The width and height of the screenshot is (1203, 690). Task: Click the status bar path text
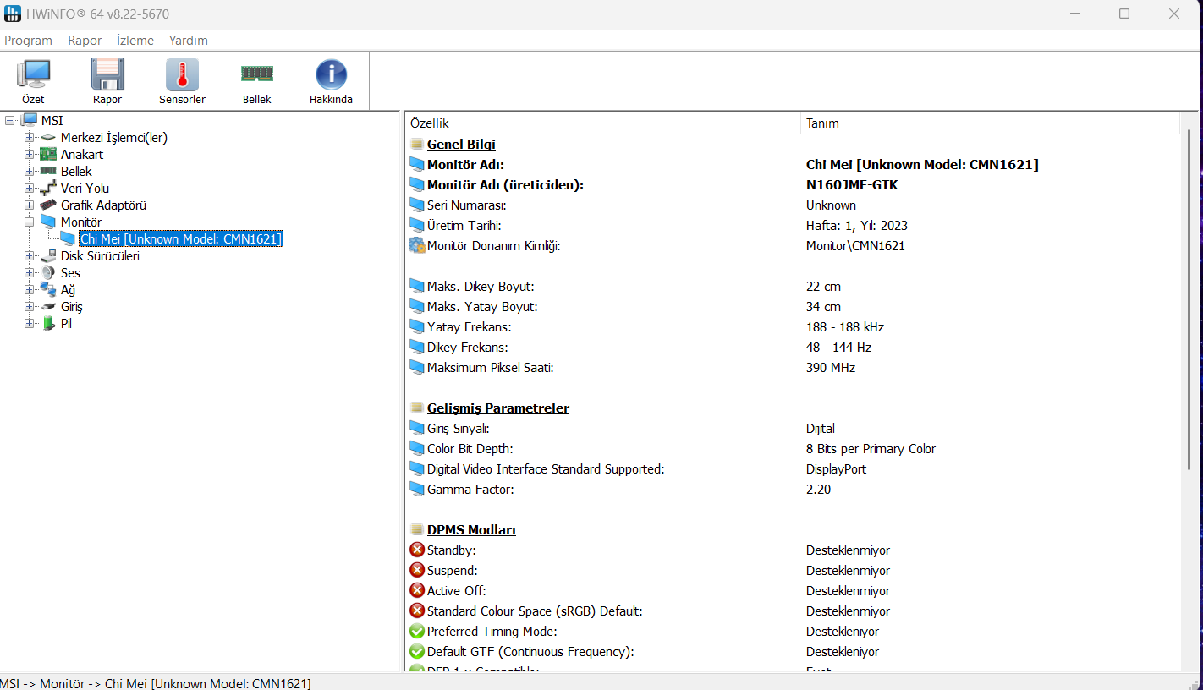(x=156, y=683)
